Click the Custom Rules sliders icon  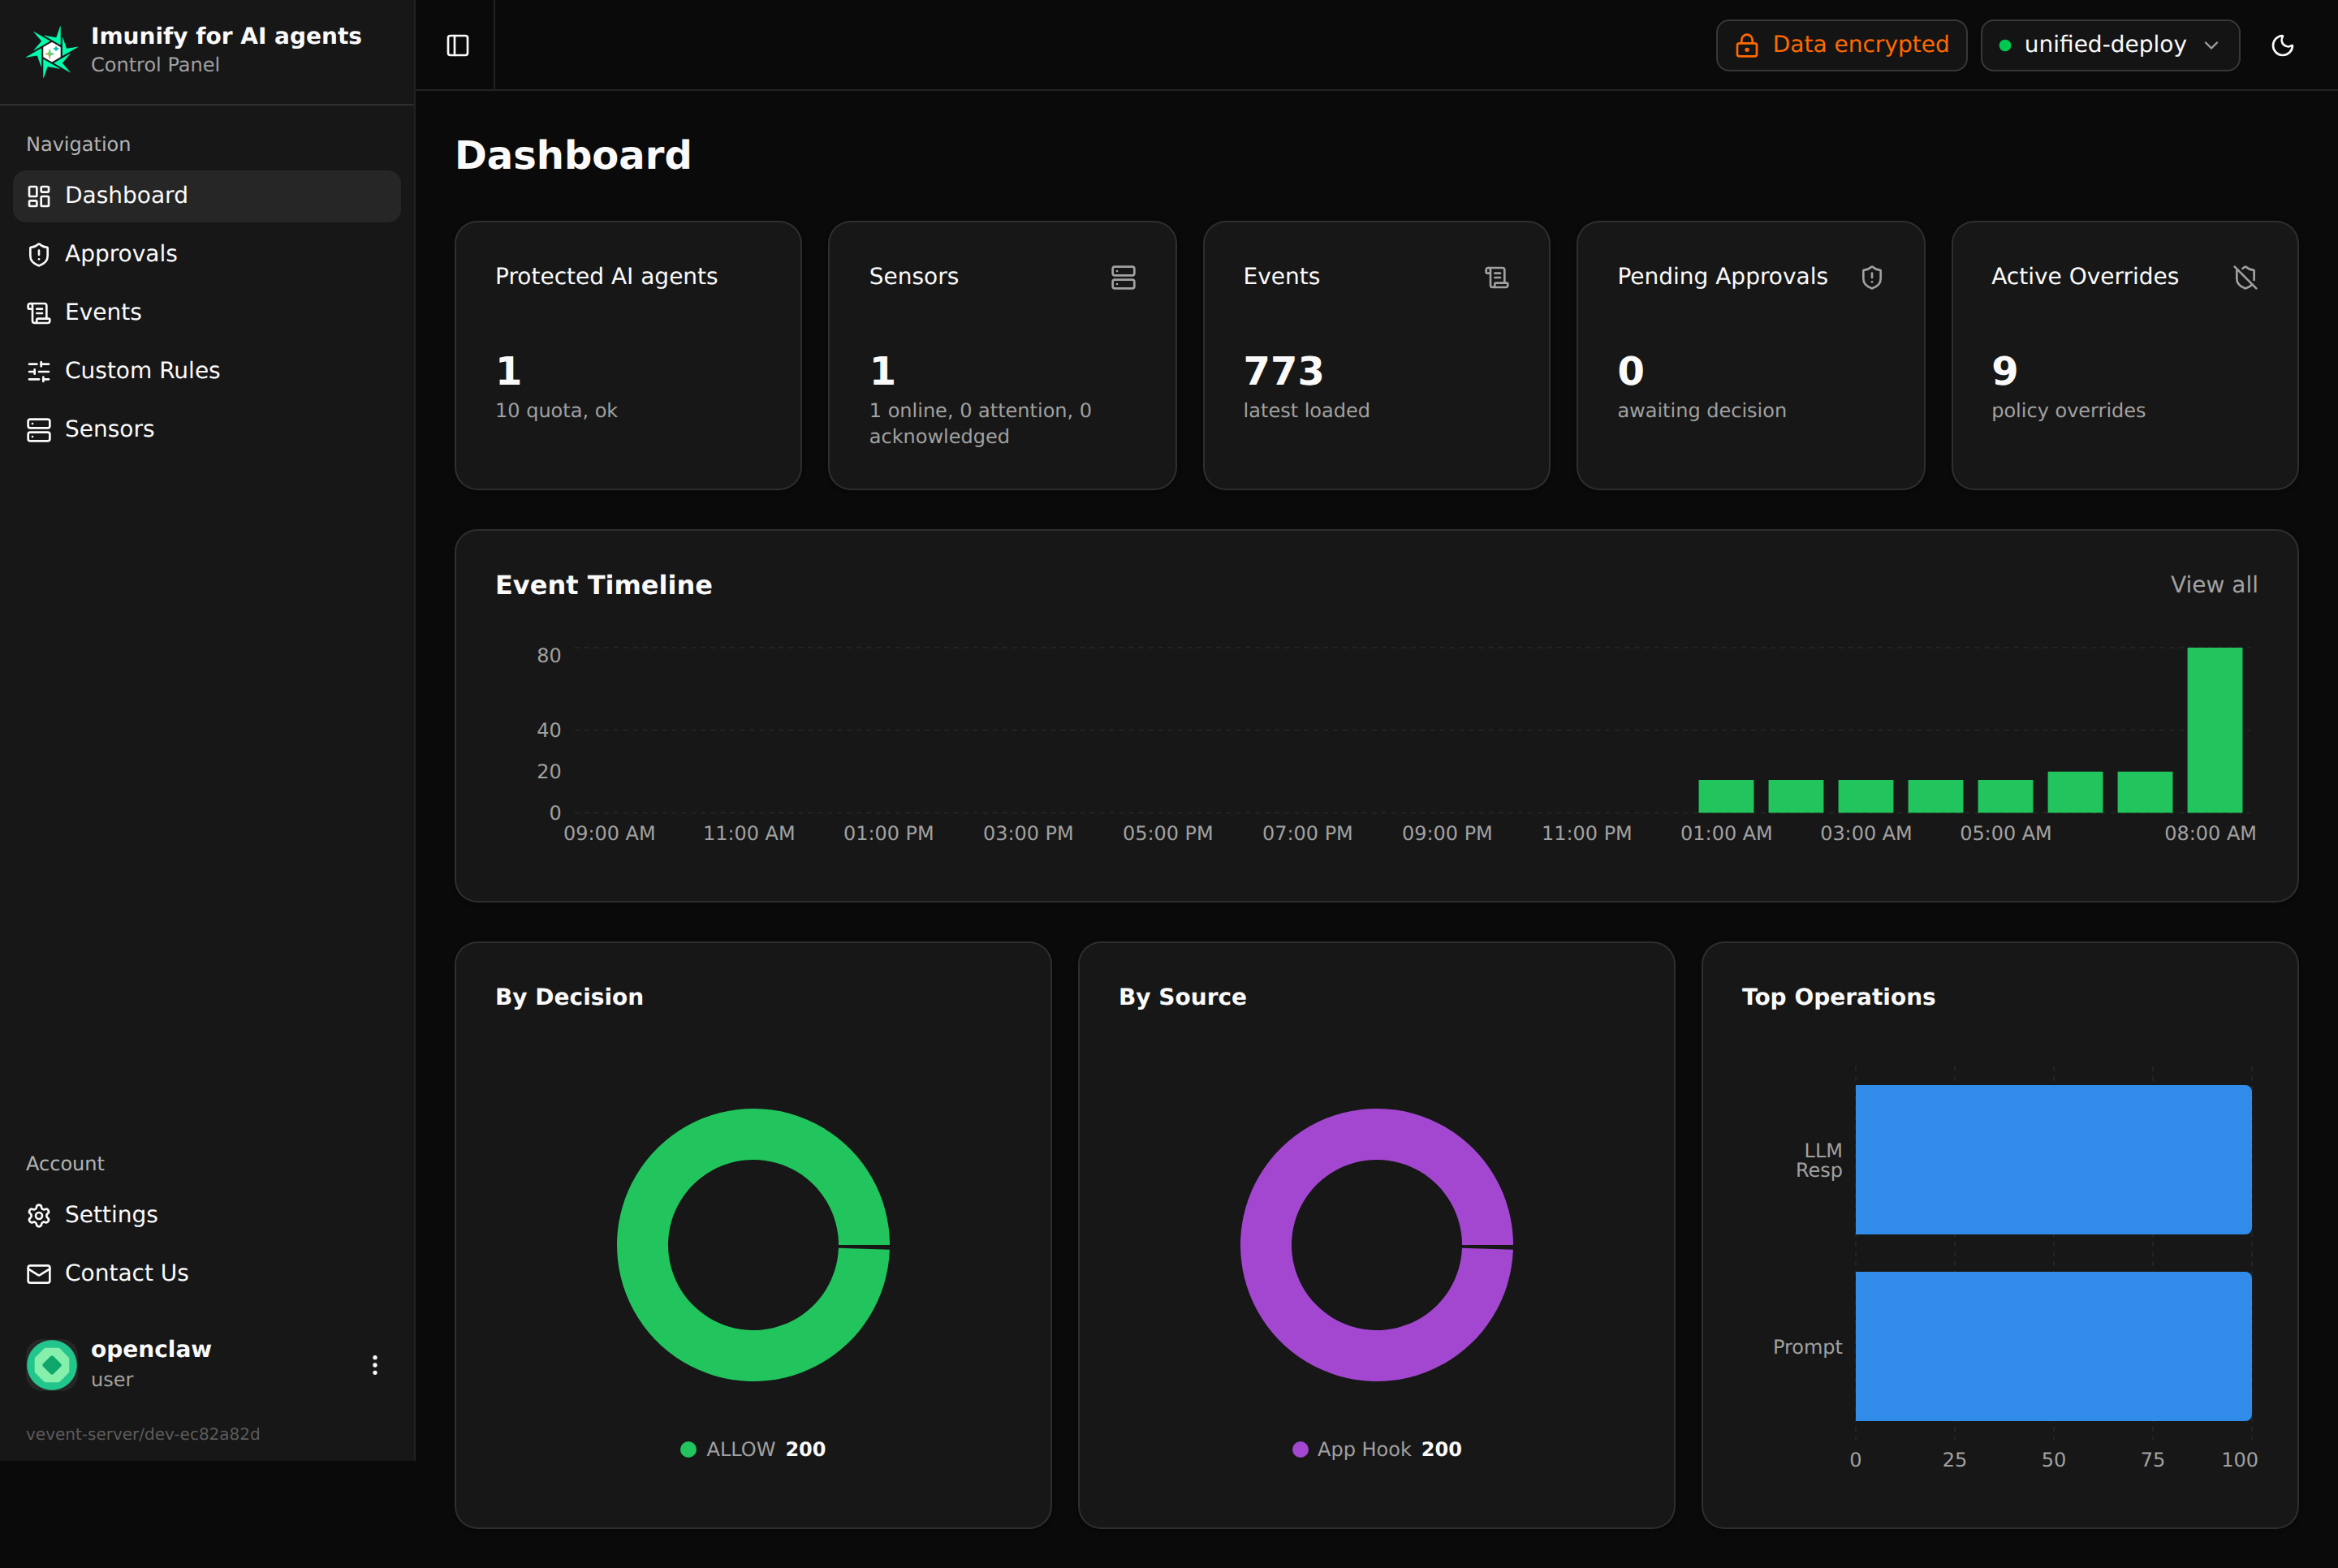(39, 371)
